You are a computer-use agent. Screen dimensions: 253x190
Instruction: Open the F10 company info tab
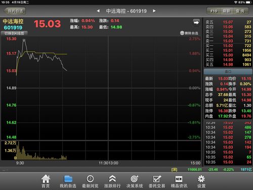214,11
